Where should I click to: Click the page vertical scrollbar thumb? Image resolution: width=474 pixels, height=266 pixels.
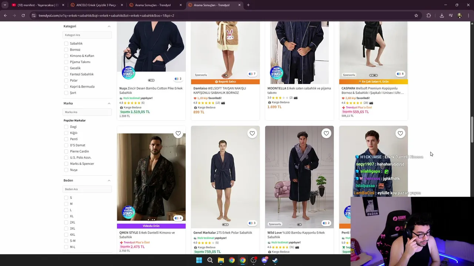pyautogui.click(x=472, y=129)
